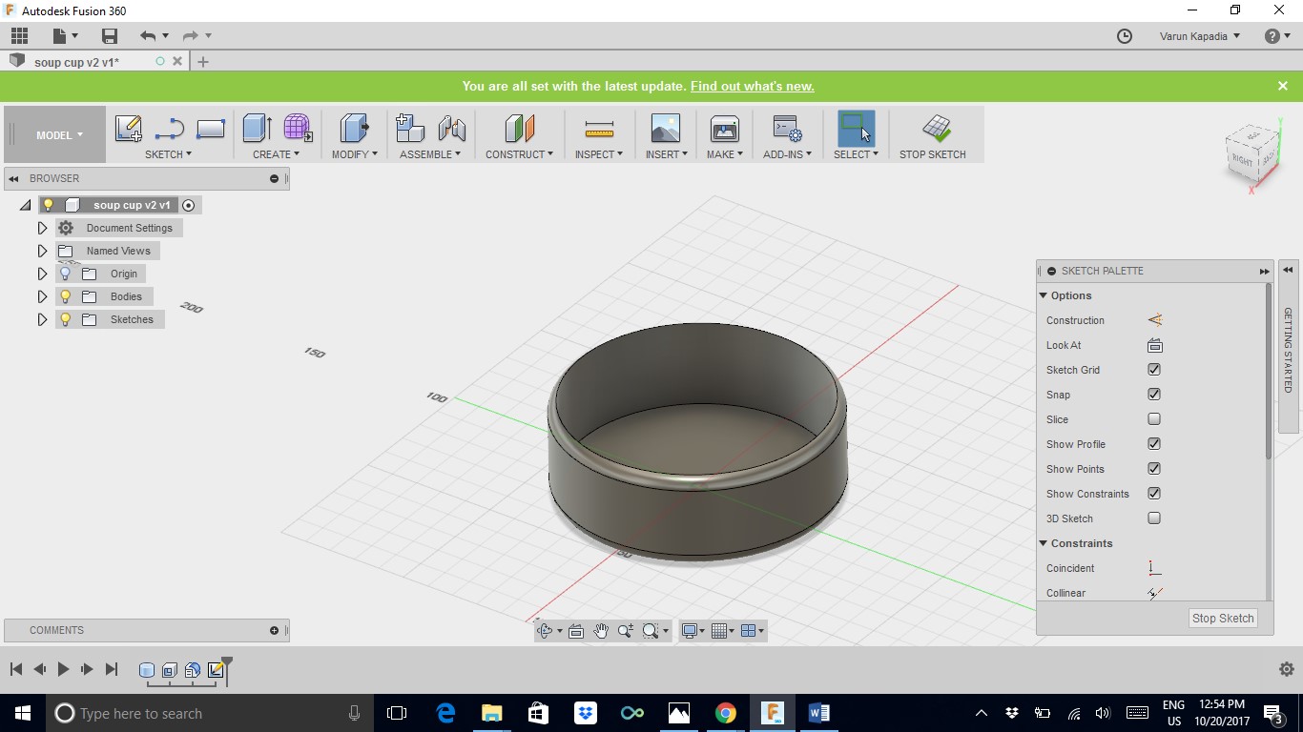Play the design timeline
Viewport: 1303px width, 732px height.
[x=63, y=669]
